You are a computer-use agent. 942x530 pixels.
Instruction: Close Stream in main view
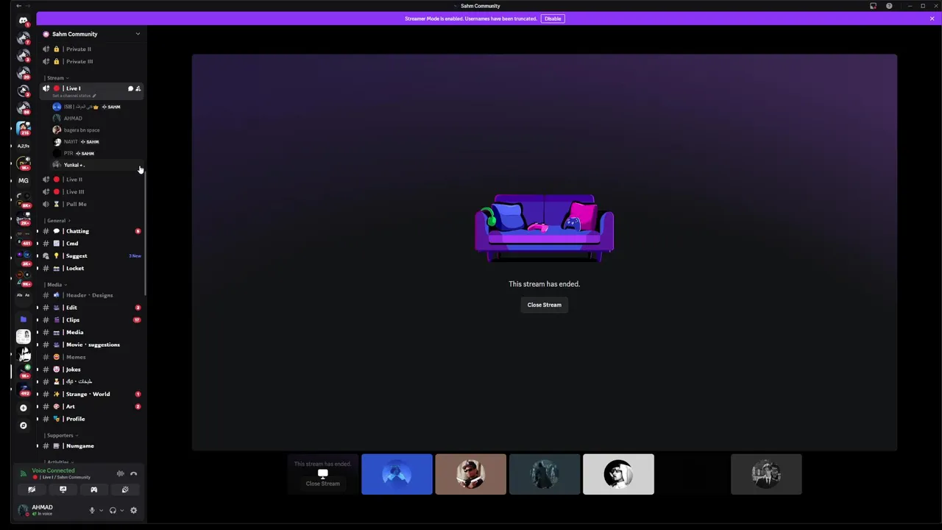pos(544,305)
